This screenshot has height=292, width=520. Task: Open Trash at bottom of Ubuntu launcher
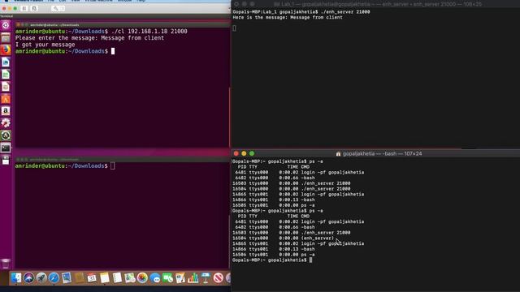[x=6, y=264]
